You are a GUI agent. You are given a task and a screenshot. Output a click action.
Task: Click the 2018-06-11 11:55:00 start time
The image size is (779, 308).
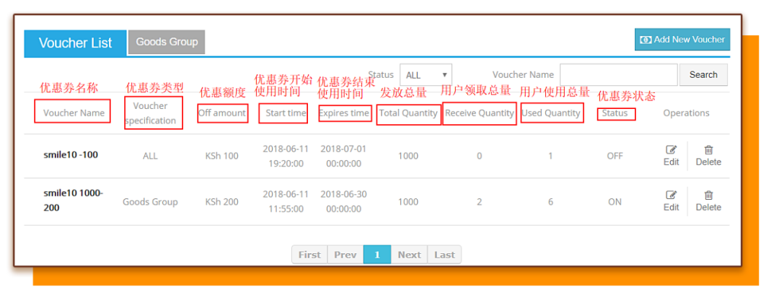tap(286, 202)
